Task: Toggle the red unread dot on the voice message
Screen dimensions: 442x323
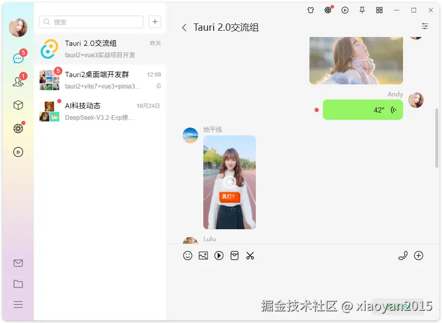Action: (316, 110)
